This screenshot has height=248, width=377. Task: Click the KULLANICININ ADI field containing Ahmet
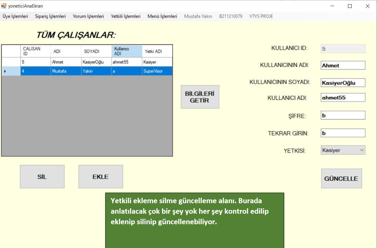click(343, 65)
